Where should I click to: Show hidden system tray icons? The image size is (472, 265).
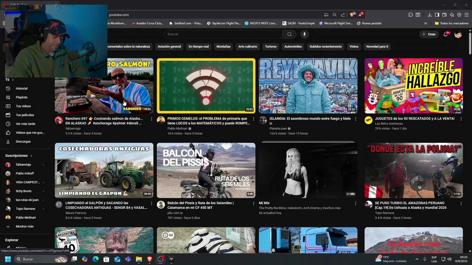[417, 259]
